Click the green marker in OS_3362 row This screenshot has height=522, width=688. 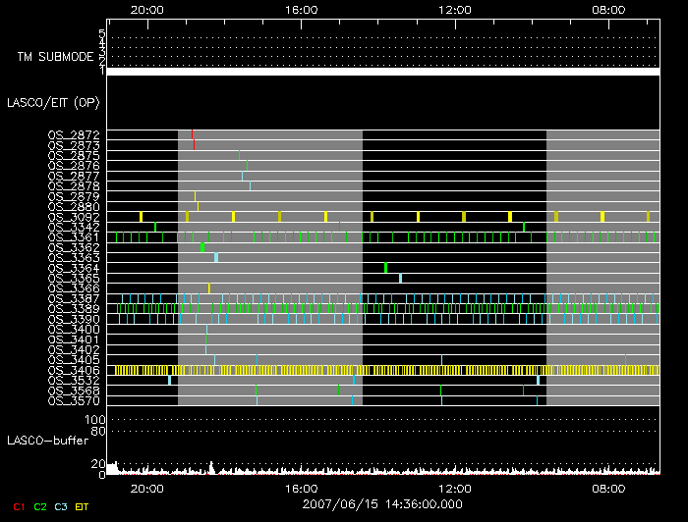pyautogui.click(x=202, y=247)
